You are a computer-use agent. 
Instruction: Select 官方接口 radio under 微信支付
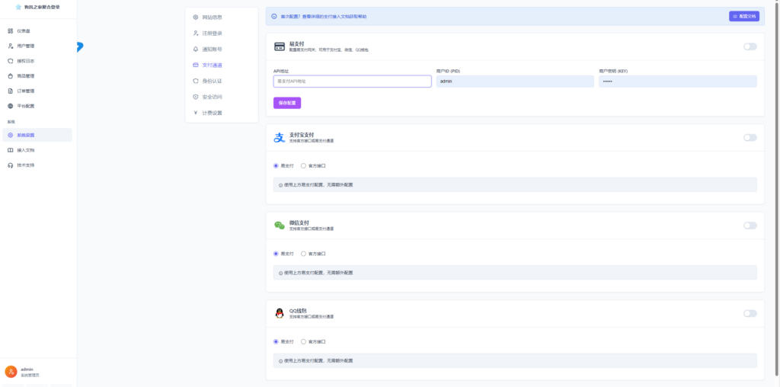(x=304, y=254)
